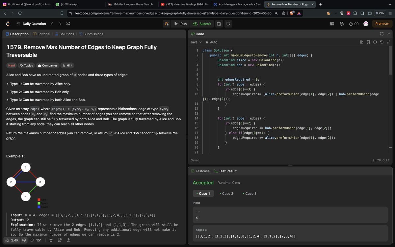Open the Topics tag

click(26, 66)
